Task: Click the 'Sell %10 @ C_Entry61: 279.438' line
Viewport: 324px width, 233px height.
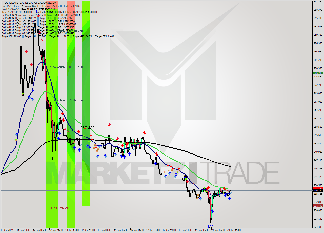Action: point(39,21)
